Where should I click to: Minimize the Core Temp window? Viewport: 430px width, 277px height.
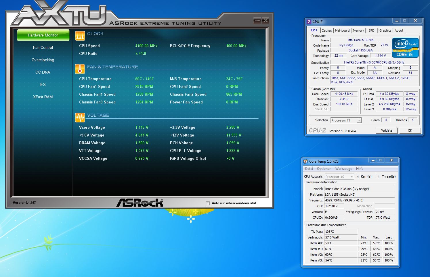coord(373,160)
